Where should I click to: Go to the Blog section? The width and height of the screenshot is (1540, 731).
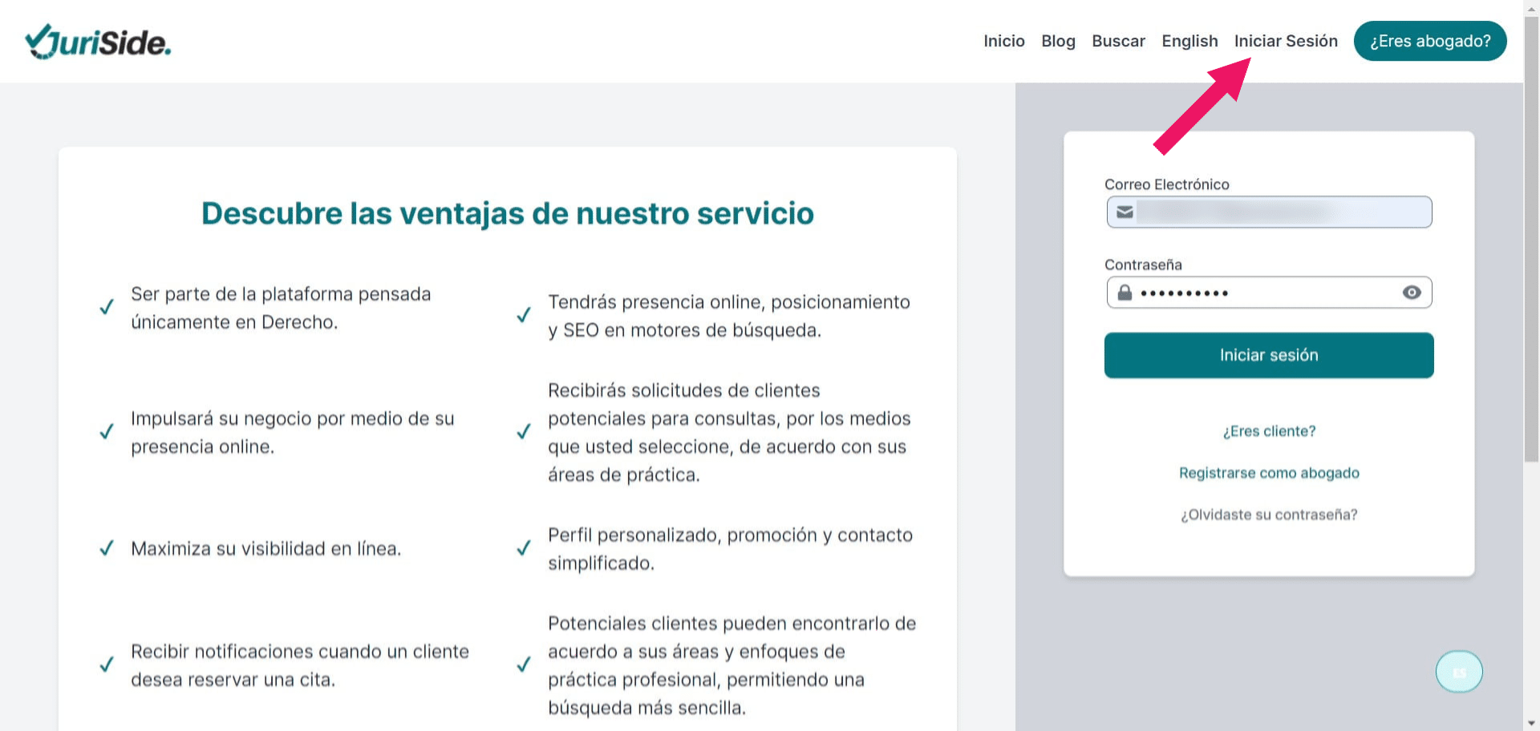click(1058, 41)
